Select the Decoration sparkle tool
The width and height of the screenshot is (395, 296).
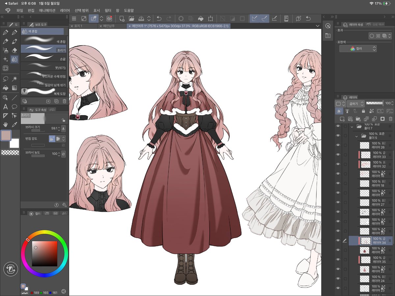5,59
